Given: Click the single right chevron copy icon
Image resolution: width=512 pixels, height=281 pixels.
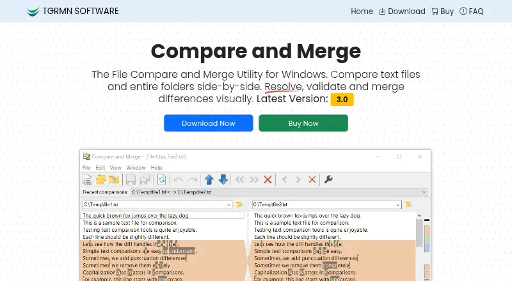Looking at the screenshot, I should point(298,179).
